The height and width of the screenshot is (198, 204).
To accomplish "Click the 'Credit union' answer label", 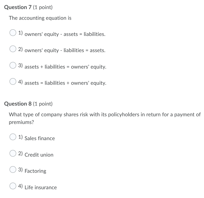I will [x=39, y=155].
